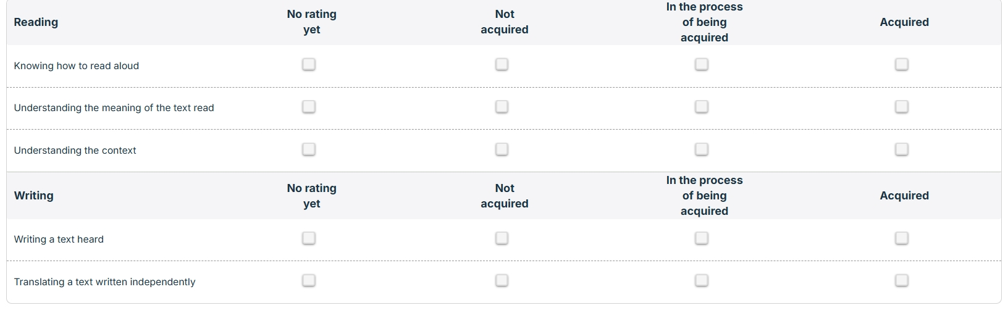1008x313 pixels.
Task: Set 'Writing a text heard' to being acquired
Action: (x=702, y=238)
